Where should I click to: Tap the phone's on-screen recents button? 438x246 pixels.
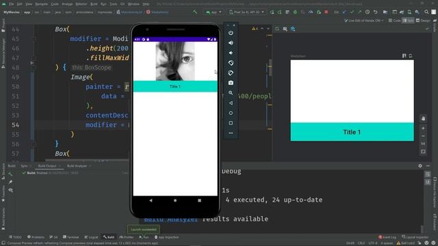point(199,200)
